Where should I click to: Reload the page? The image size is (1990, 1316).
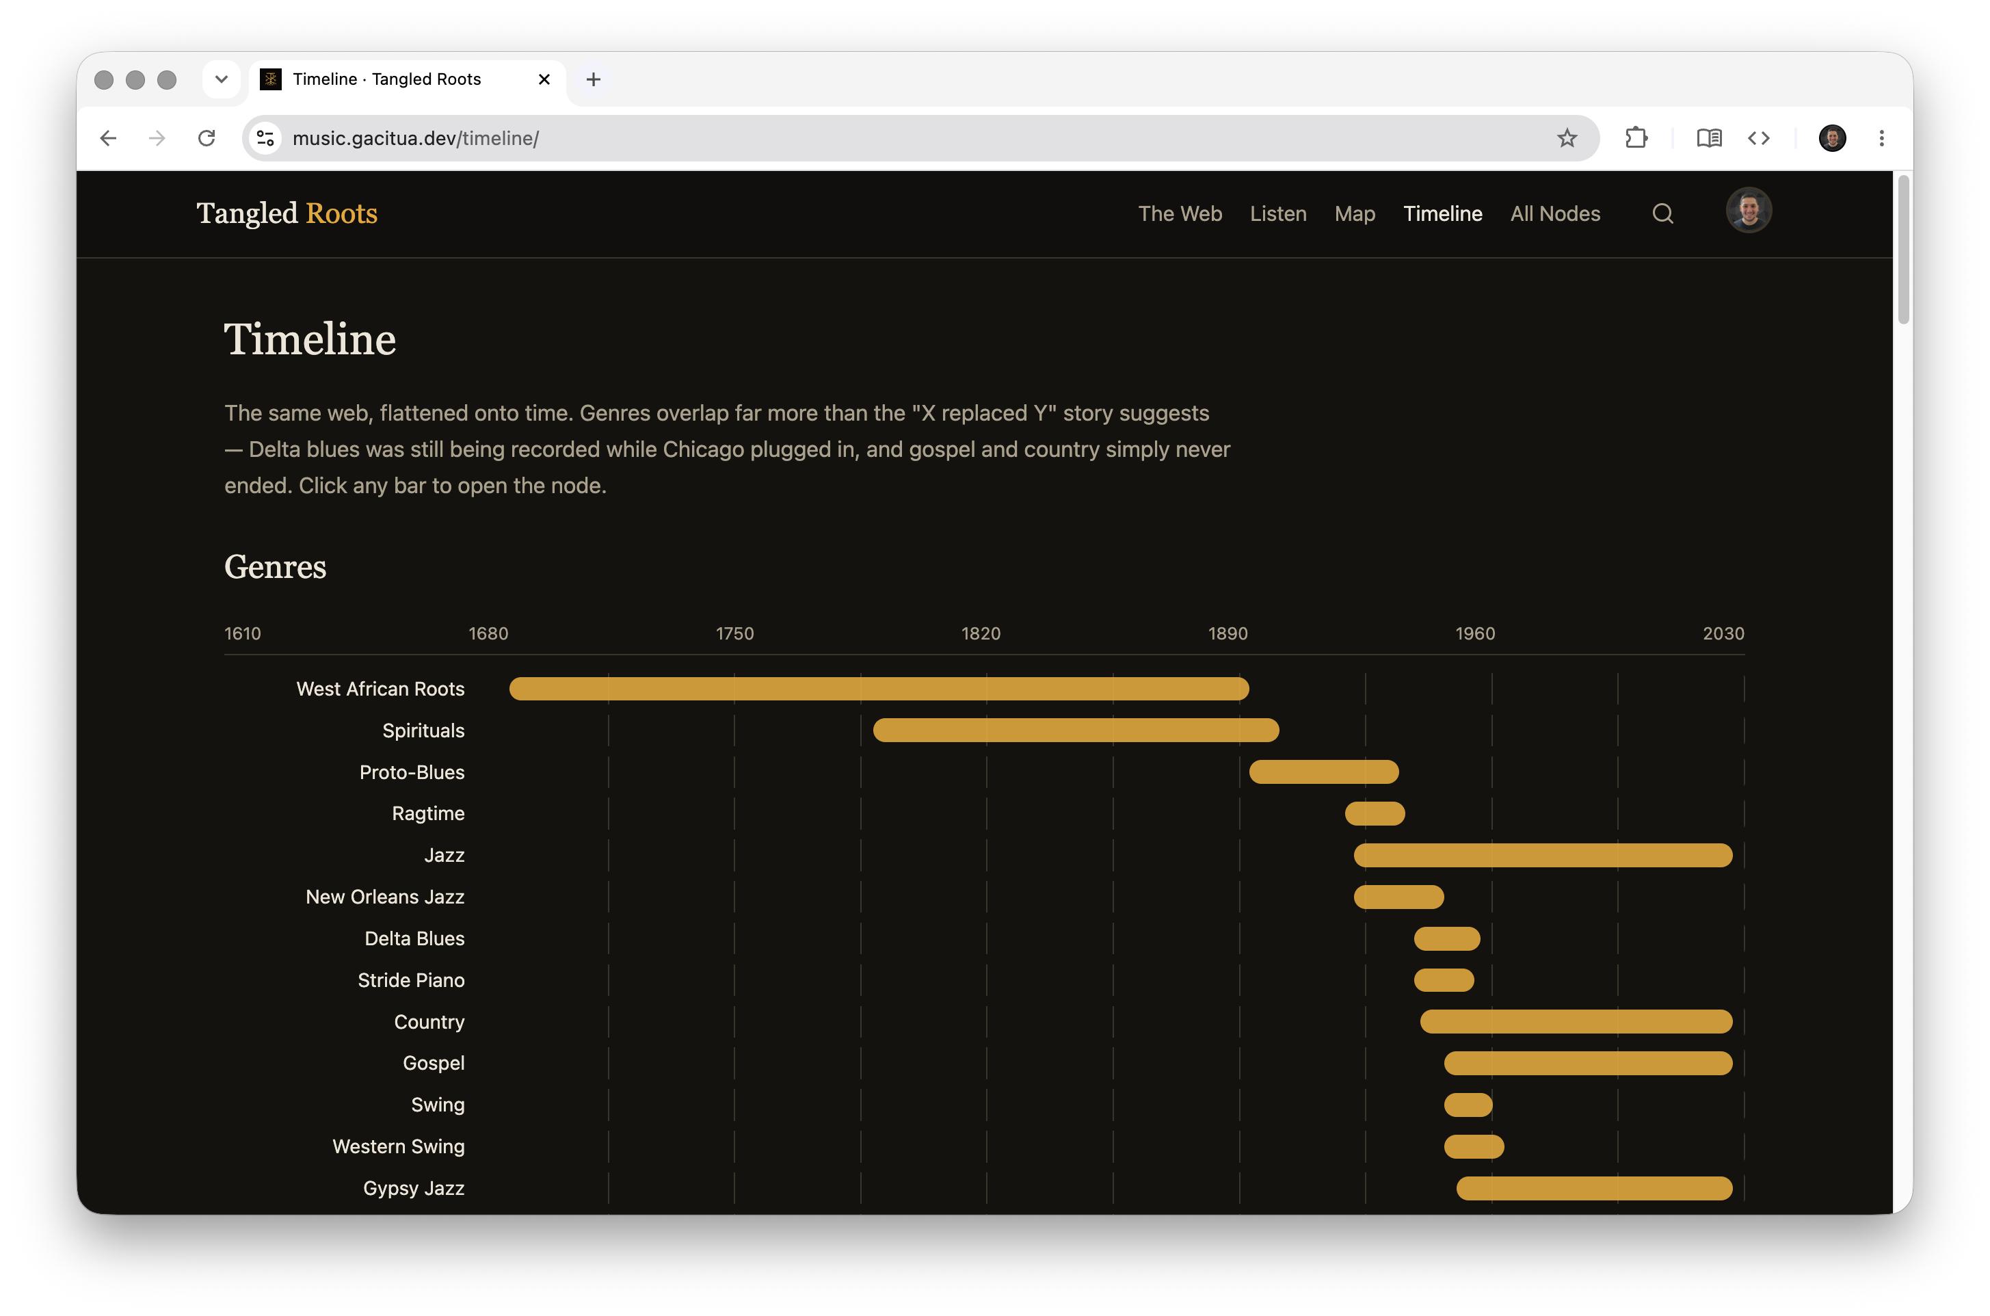[207, 138]
